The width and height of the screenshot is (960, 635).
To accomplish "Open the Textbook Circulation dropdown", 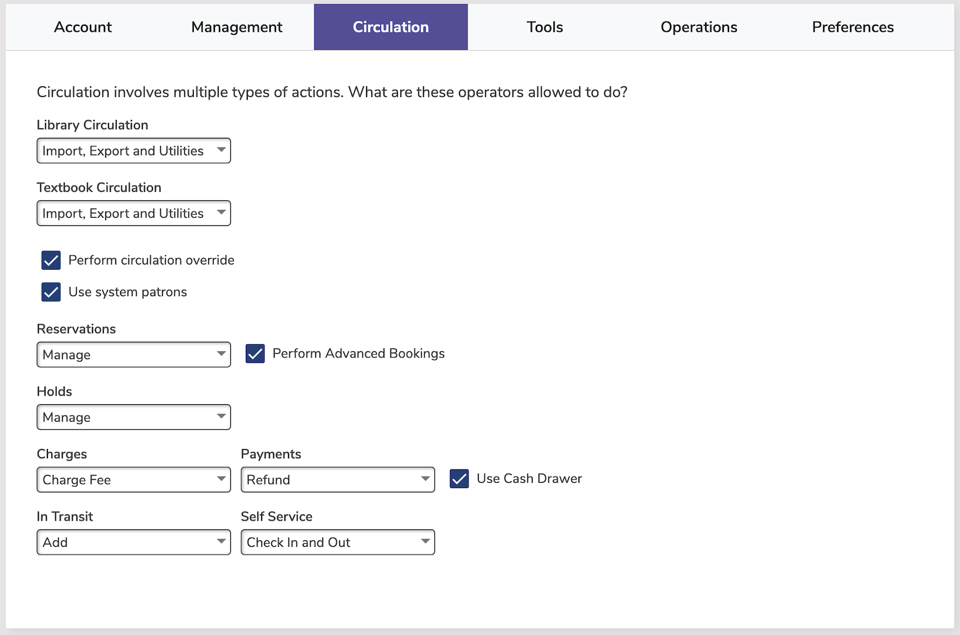I will point(134,213).
